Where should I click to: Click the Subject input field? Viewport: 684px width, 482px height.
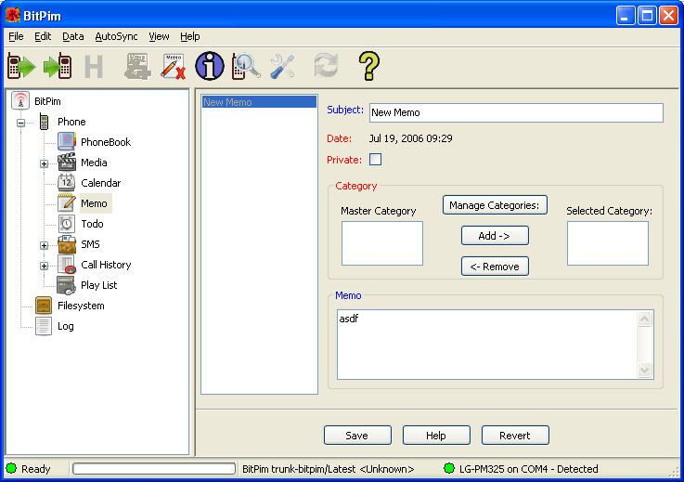(515, 112)
